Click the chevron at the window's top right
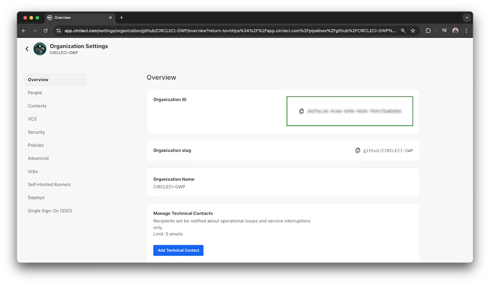 click(x=466, y=17)
